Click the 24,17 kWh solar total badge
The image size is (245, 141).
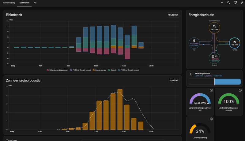point(174,81)
